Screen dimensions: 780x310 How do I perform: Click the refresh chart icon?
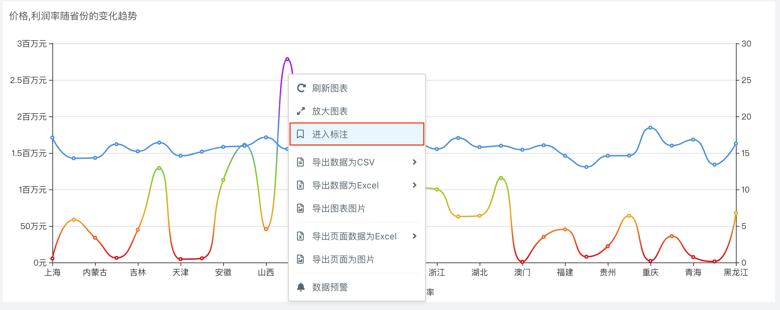(x=301, y=88)
